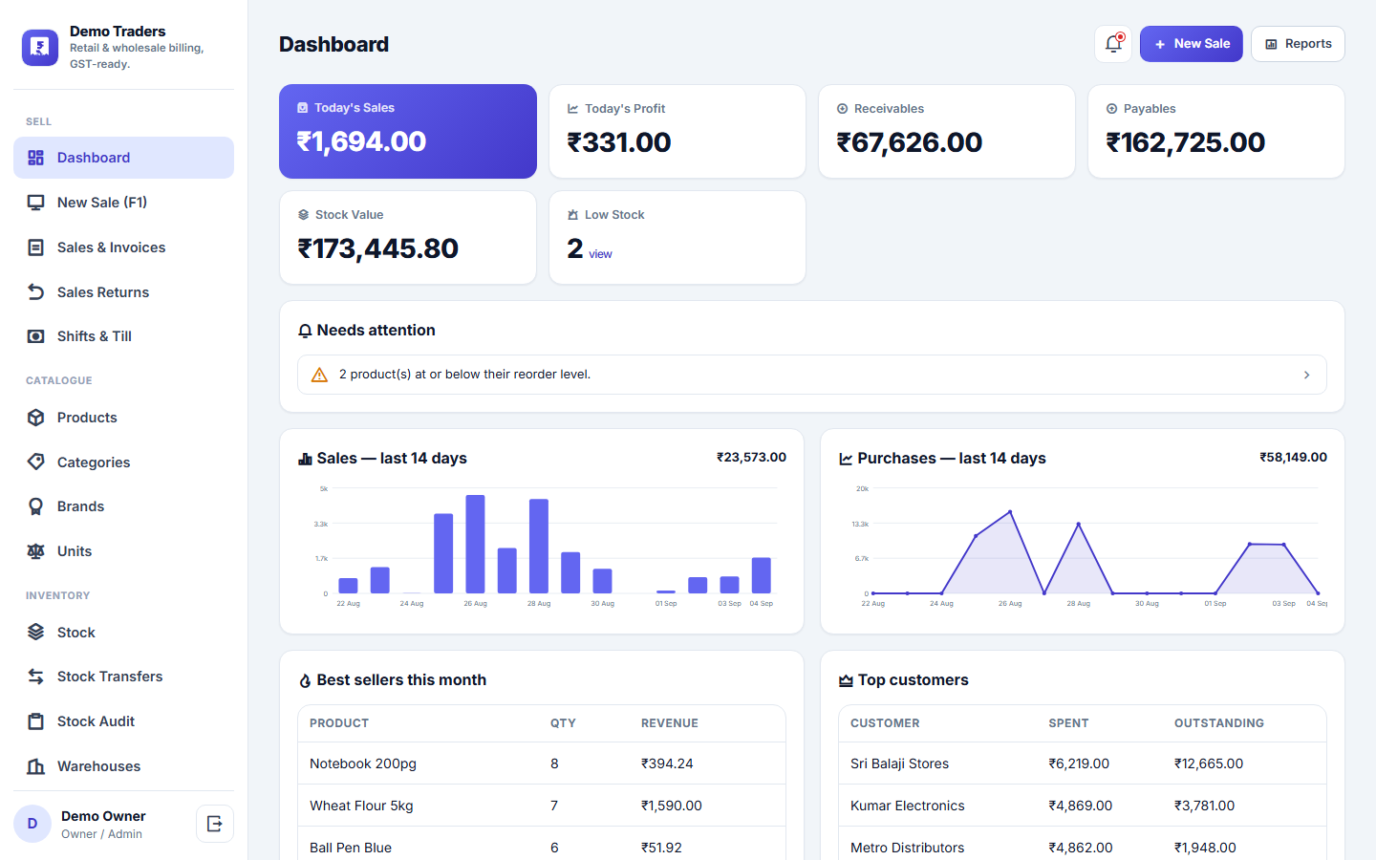Open the Today's Sales card

click(x=408, y=131)
